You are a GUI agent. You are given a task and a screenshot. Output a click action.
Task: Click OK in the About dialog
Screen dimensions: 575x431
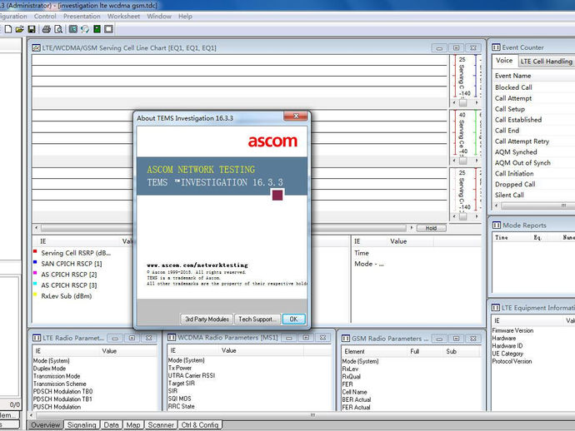pos(293,319)
